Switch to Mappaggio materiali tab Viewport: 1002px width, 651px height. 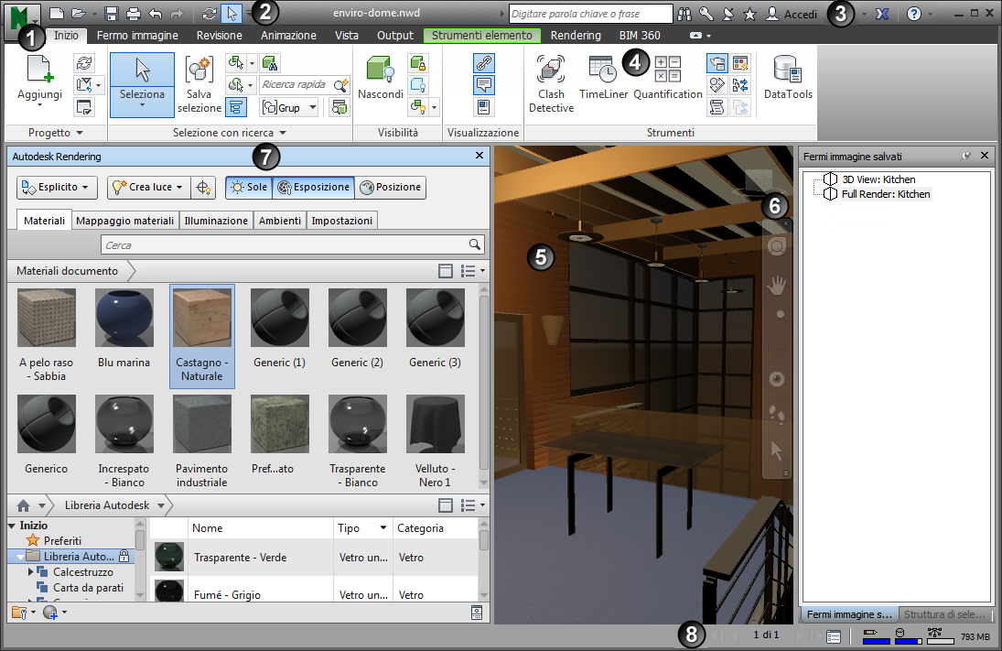point(124,221)
